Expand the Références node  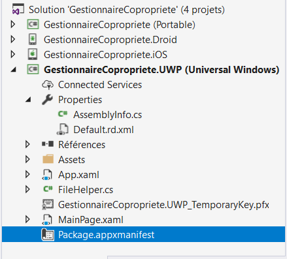[x=27, y=144]
